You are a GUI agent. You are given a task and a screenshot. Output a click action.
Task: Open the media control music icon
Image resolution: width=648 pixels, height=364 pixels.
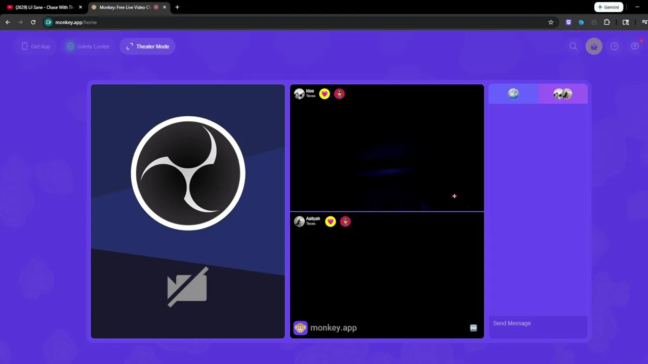[644, 22]
